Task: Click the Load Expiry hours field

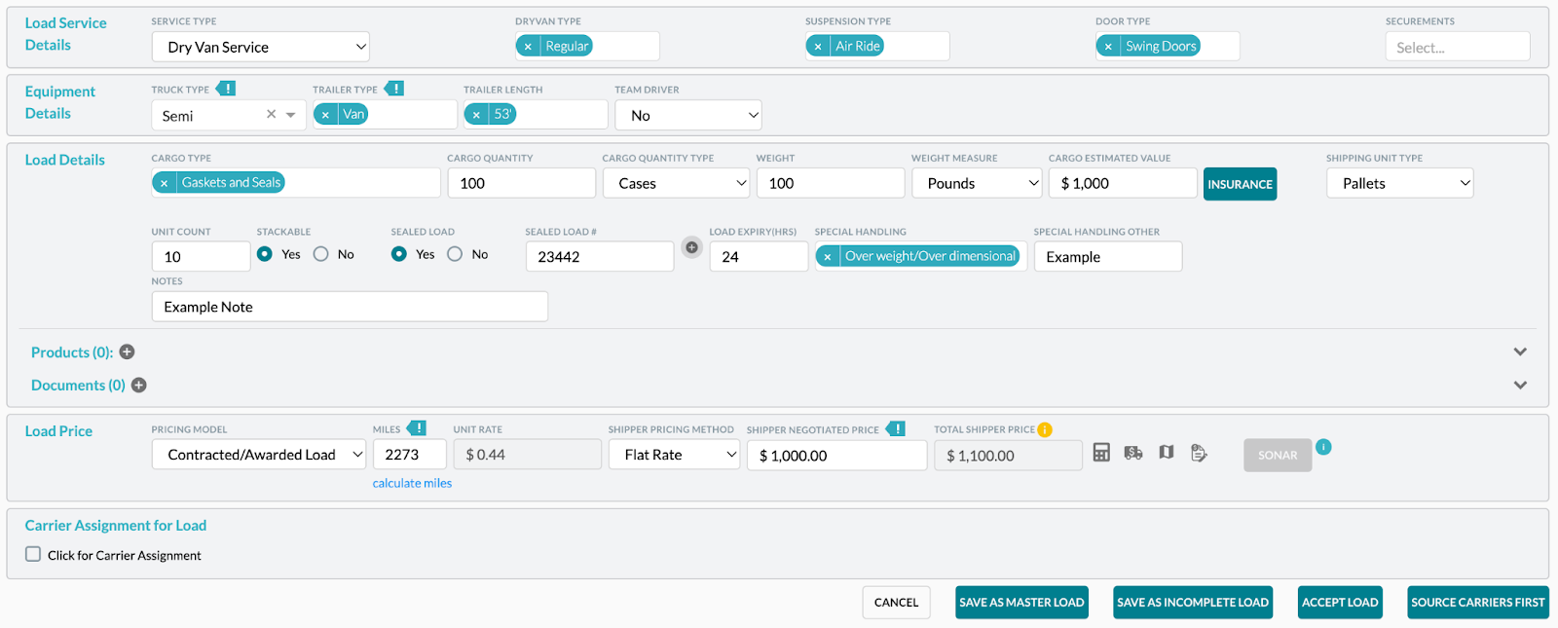Action: pyautogui.click(x=759, y=257)
